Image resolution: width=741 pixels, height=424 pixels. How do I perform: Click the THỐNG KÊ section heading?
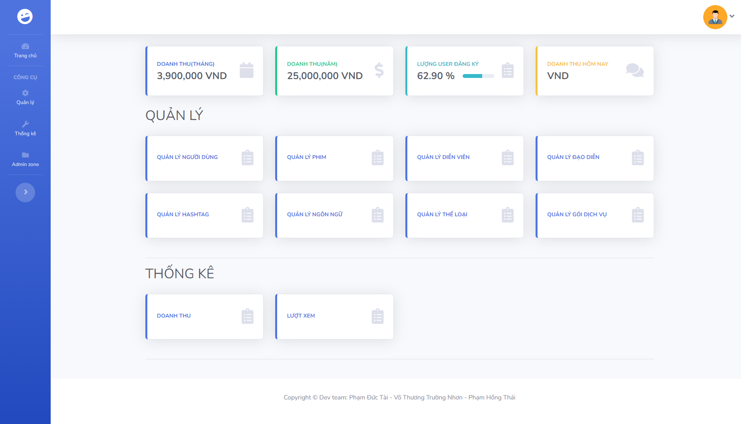[x=180, y=273]
